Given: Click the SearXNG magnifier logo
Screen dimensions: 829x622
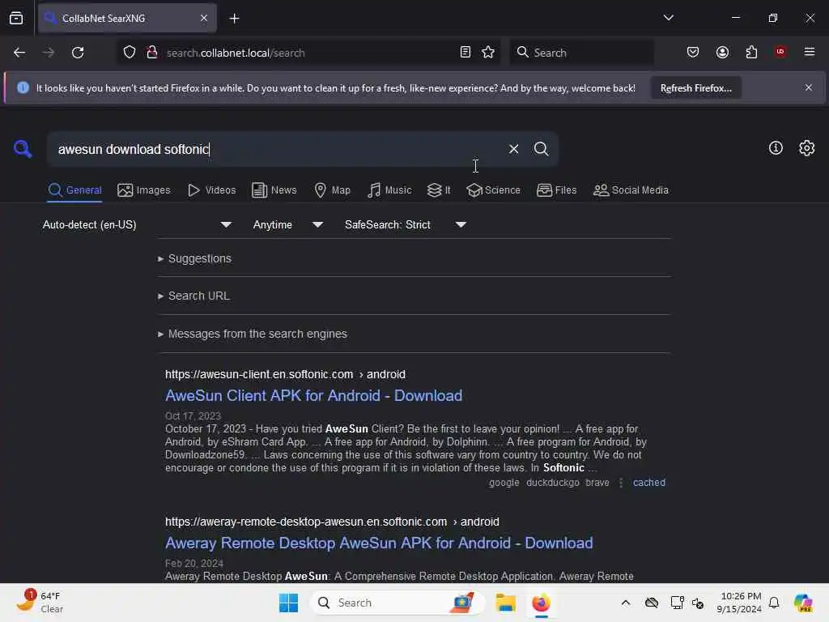Looking at the screenshot, I should click(22, 149).
